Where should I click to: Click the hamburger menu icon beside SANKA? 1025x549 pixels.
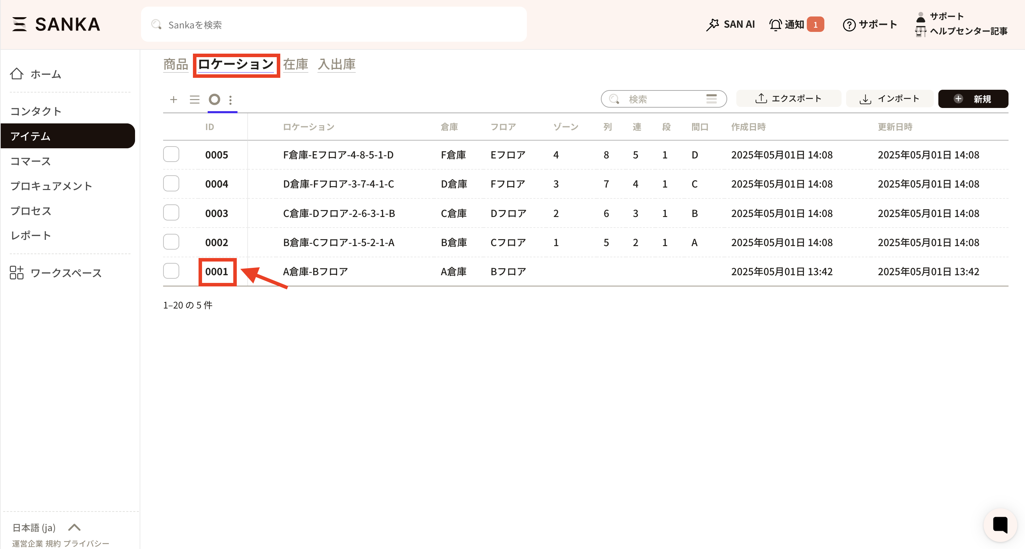coord(19,24)
